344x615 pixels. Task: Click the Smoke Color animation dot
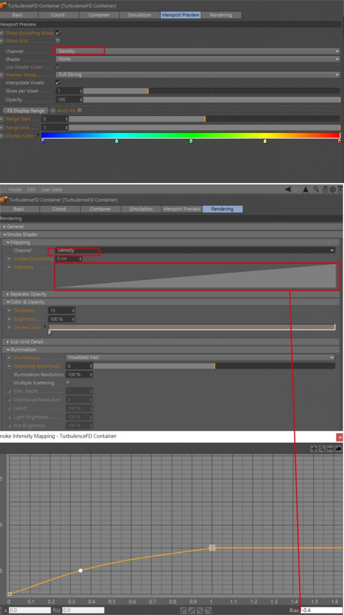point(10,327)
